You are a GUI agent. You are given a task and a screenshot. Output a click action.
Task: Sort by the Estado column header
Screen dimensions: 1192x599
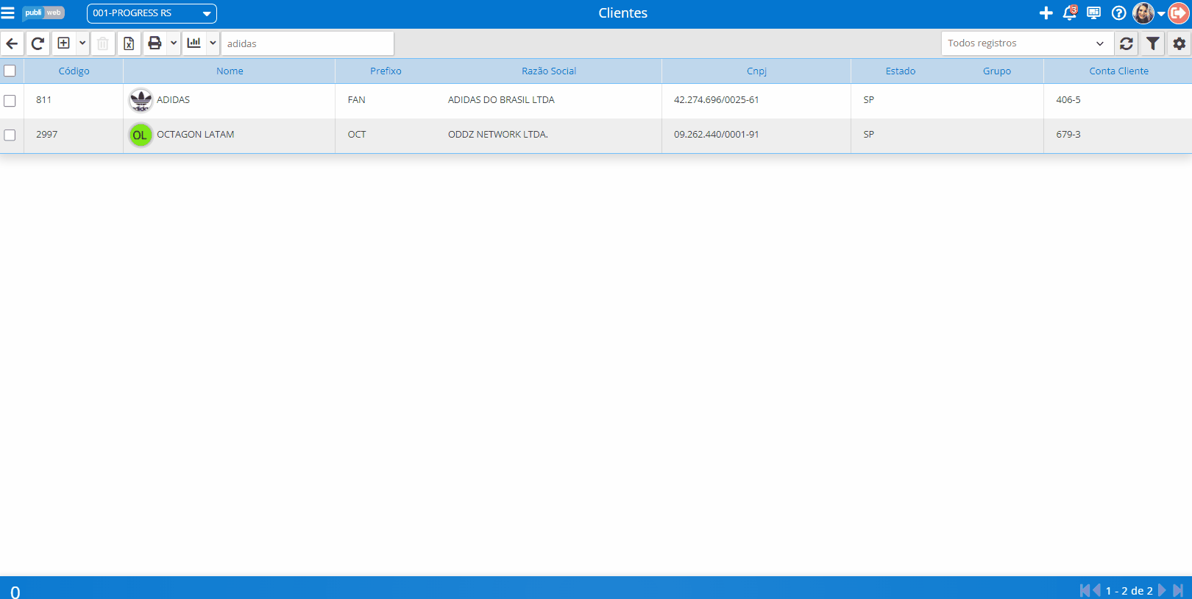(x=901, y=71)
